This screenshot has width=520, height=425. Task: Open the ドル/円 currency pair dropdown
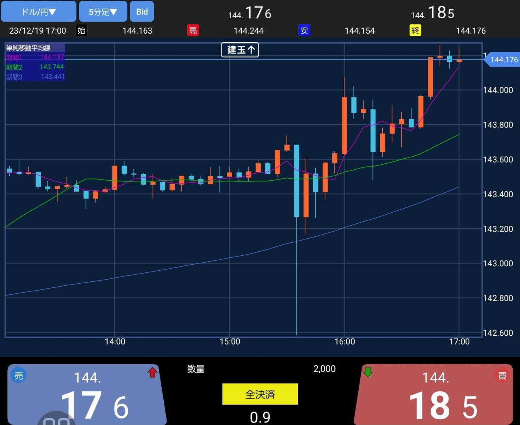(38, 11)
